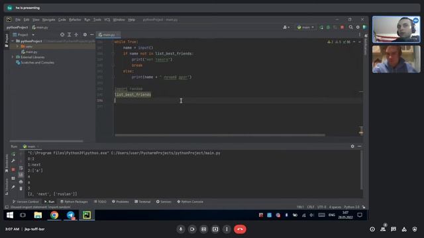Open the Refactor menu

click(75, 20)
